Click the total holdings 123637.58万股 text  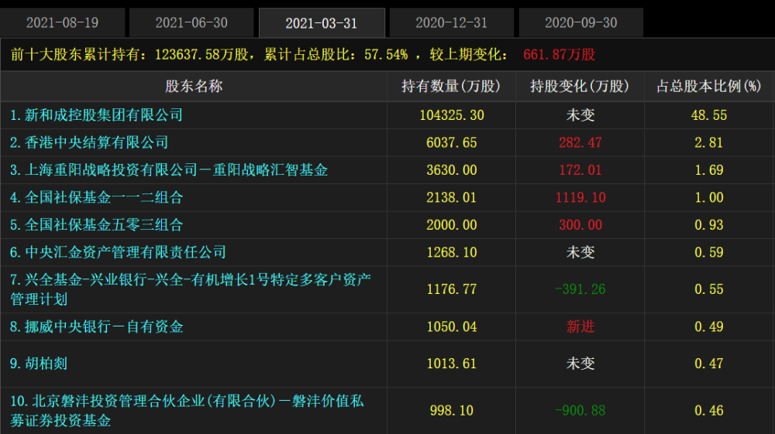tap(201, 54)
